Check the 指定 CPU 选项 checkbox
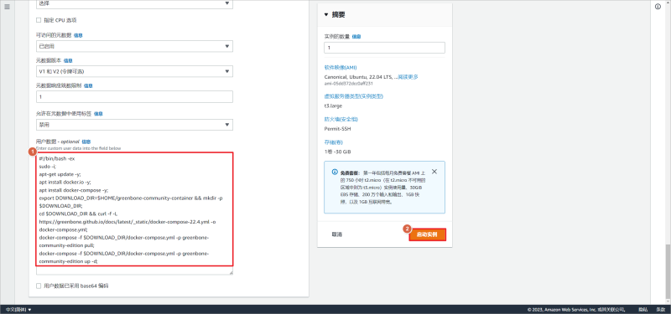 tap(39, 20)
